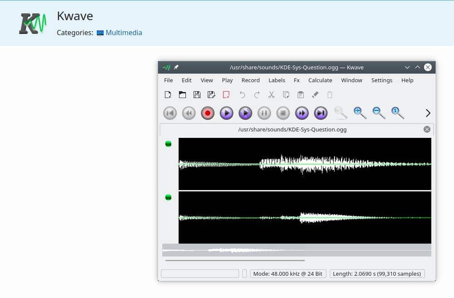Toggle the upper track's green enable lamp
This screenshot has height=298, width=454.
(x=168, y=144)
